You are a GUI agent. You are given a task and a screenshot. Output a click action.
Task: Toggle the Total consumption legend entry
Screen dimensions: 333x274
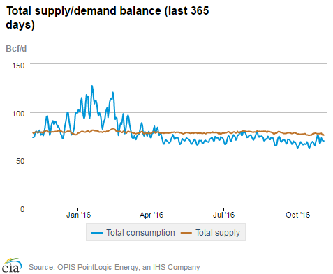[133, 233]
